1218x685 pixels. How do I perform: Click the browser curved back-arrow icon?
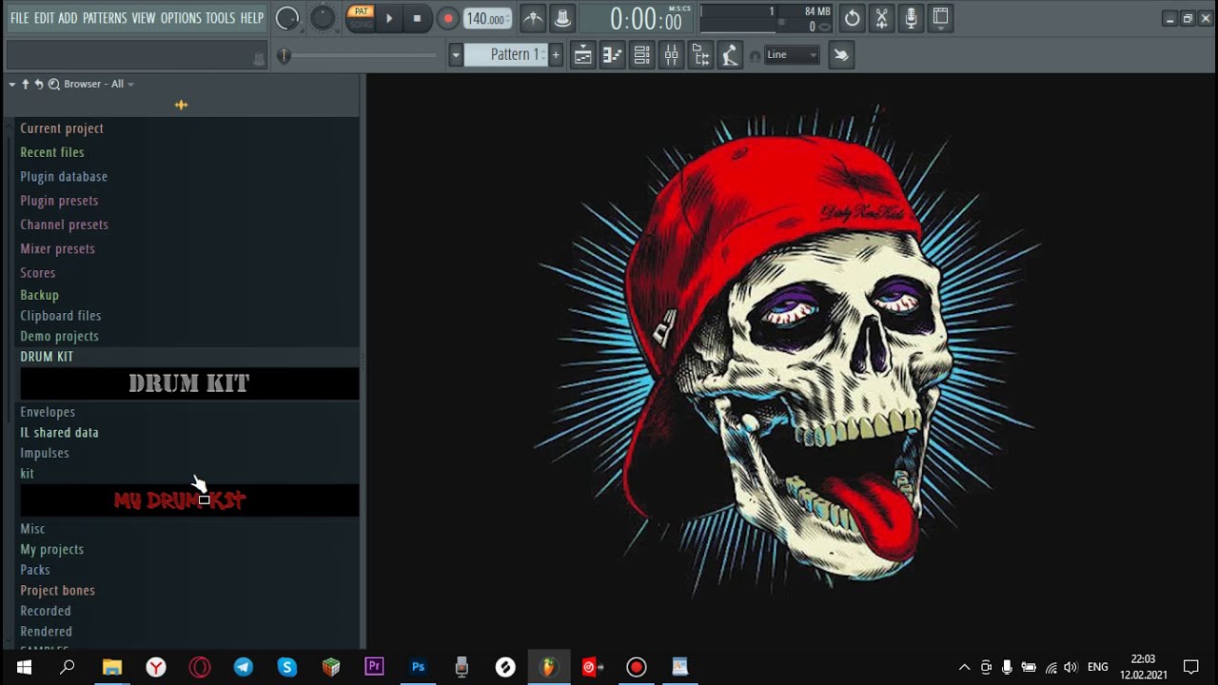(39, 84)
